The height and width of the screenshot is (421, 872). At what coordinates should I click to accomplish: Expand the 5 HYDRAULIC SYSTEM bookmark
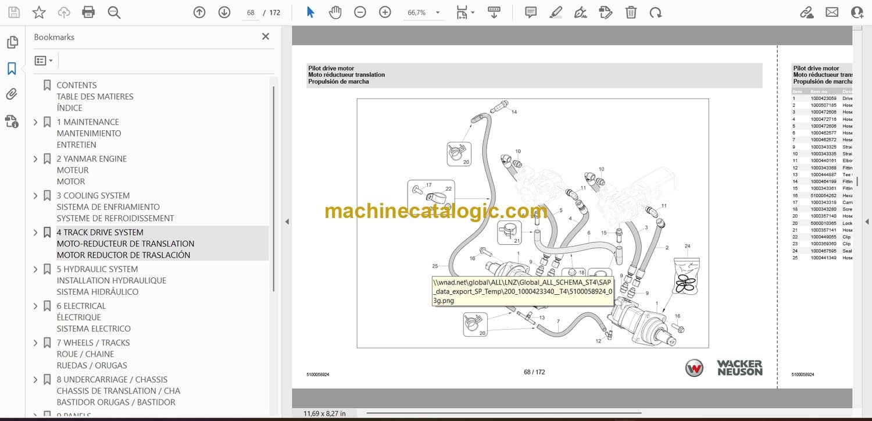pos(35,269)
